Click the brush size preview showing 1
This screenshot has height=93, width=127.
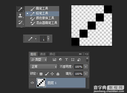43,39
